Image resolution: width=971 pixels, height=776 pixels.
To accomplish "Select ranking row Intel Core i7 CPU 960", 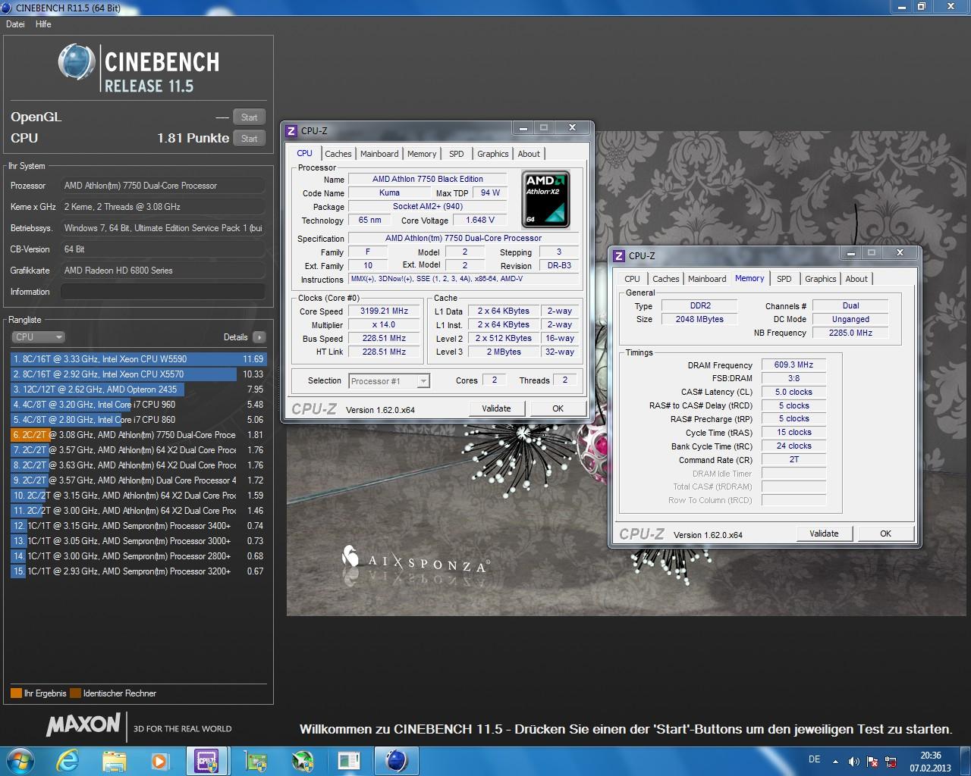I will click(x=138, y=405).
